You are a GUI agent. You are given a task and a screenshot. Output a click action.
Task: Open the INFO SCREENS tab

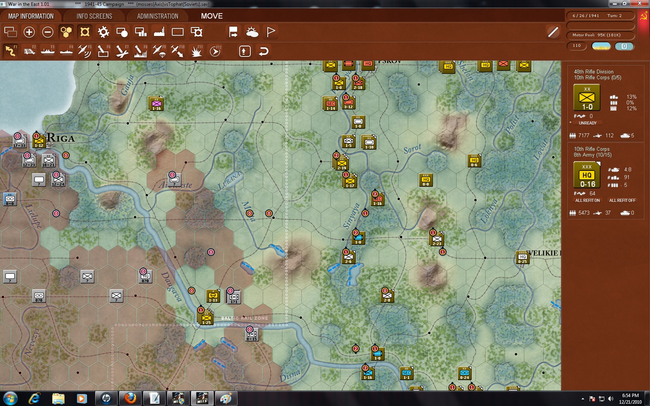94,16
